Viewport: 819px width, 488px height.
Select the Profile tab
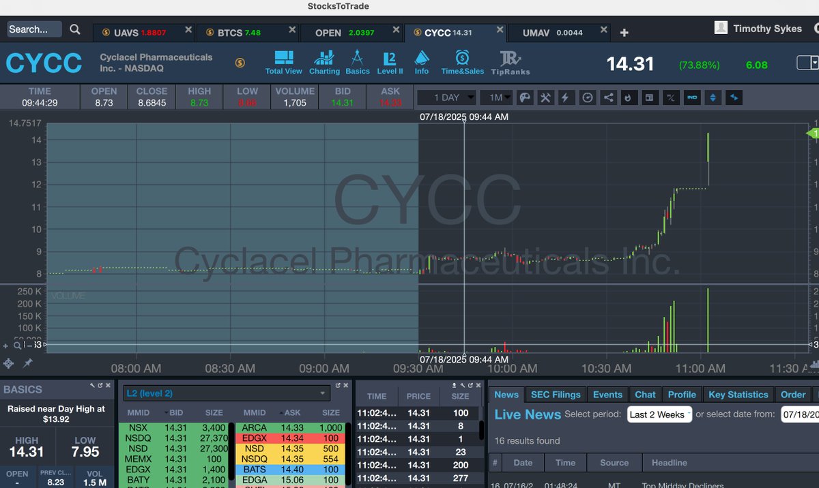[682, 395]
